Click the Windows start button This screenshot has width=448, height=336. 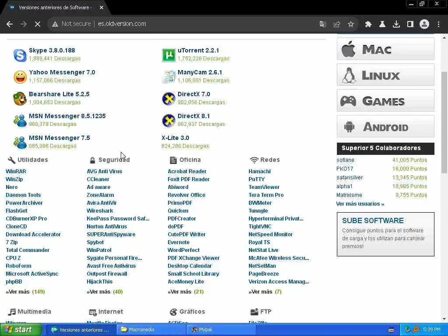pyautogui.click(x=21, y=330)
